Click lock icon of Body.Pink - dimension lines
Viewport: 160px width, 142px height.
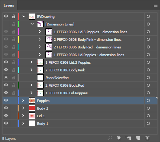(x=14, y=39)
